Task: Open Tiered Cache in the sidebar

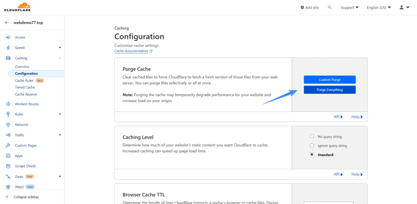Action: click(25, 87)
